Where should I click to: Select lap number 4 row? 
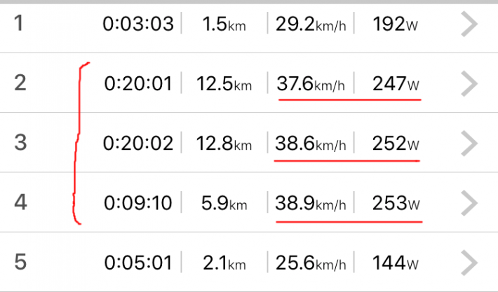pos(20,204)
